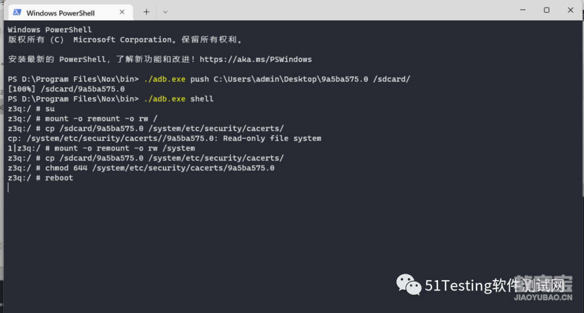Viewport: 584px width, 313px height.
Task: Expand the new tab profile dropdown chevron
Action: 165,12
